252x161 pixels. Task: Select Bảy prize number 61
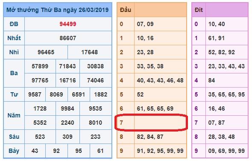pyautogui.click(x=101, y=151)
